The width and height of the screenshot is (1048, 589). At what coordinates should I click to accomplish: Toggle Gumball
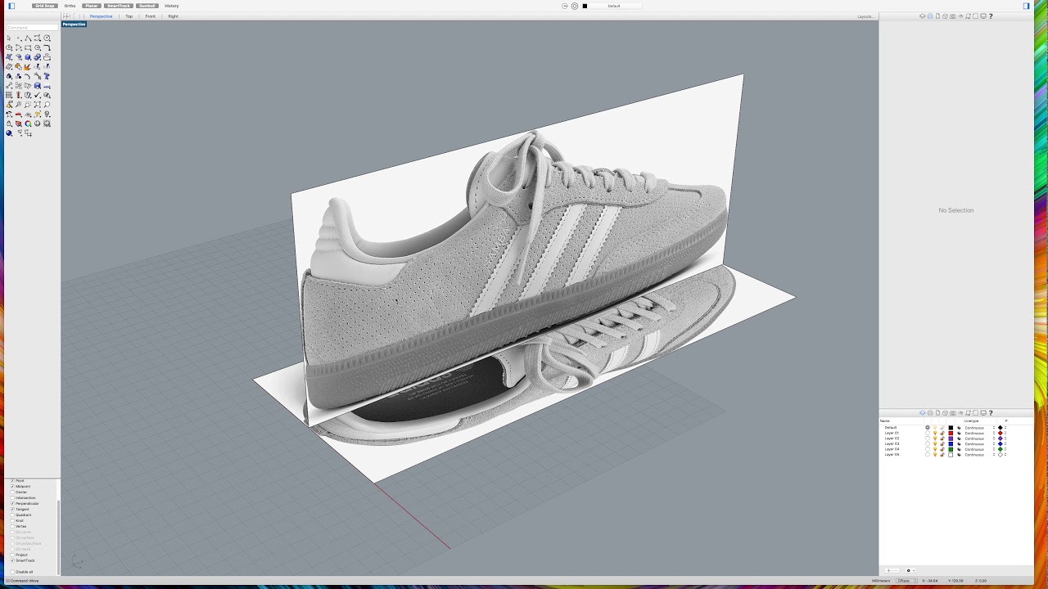[x=147, y=6]
